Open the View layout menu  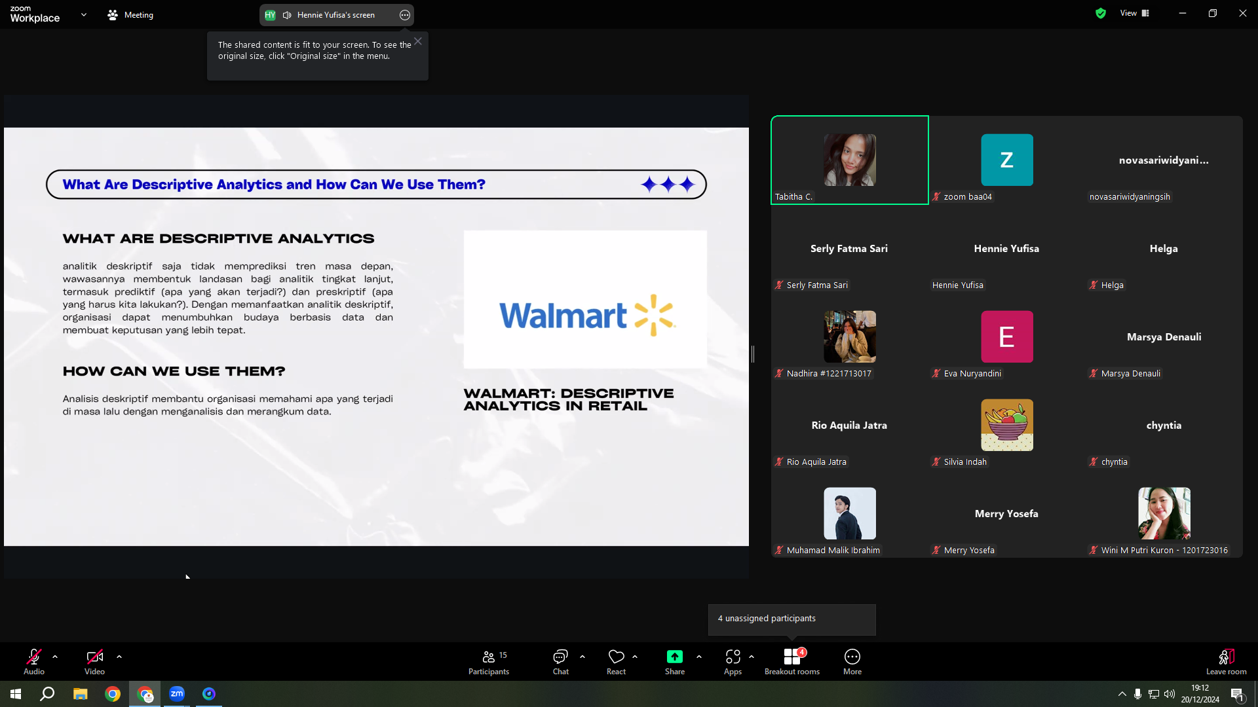(x=1135, y=13)
